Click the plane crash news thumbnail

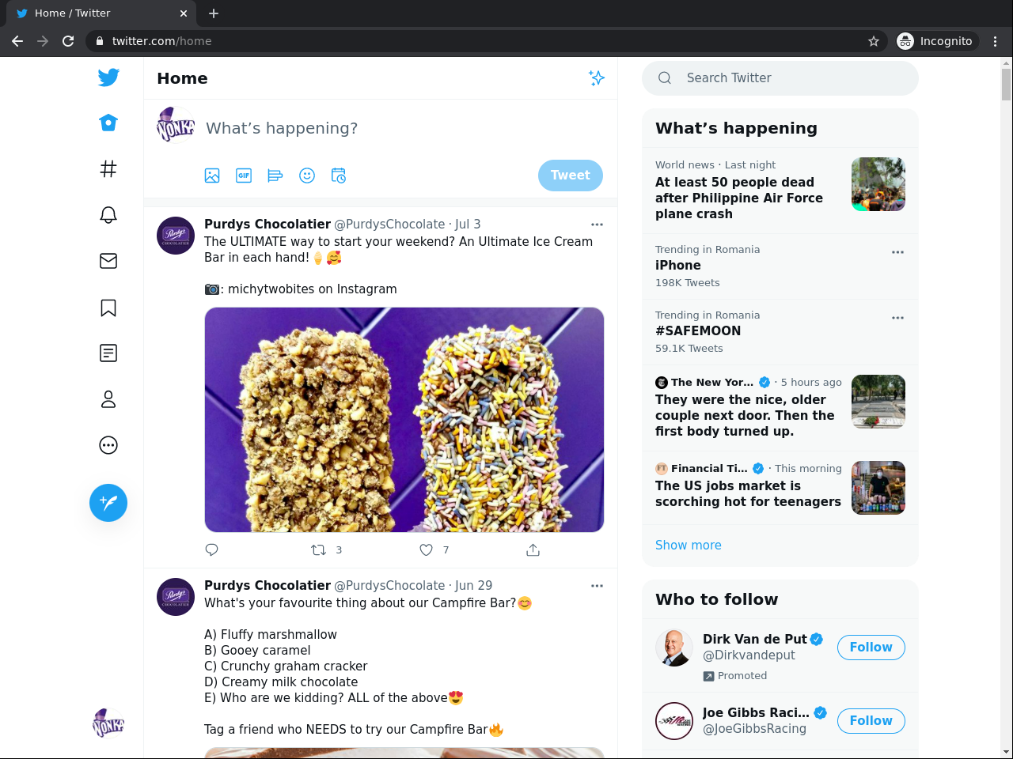[878, 184]
